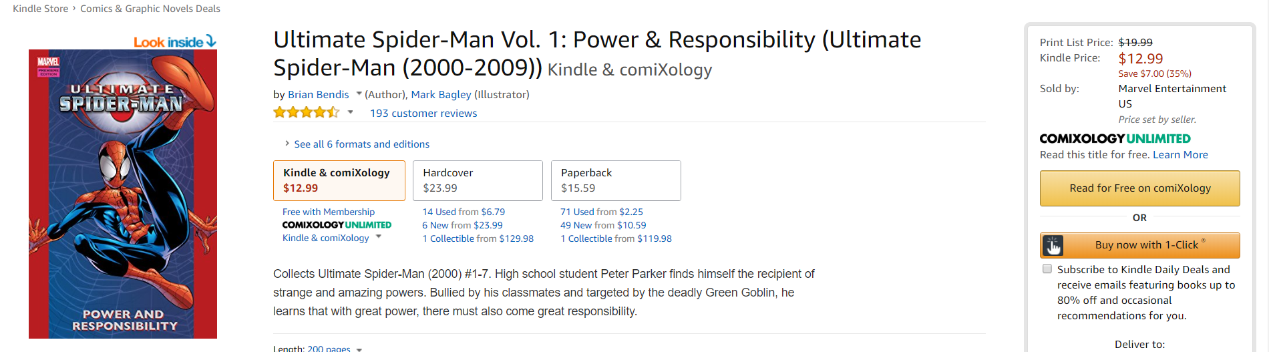Click the 1-Click hand pointer icon
Screen dimensions: 1269x352
pyautogui.click(x=1053, y=245)
